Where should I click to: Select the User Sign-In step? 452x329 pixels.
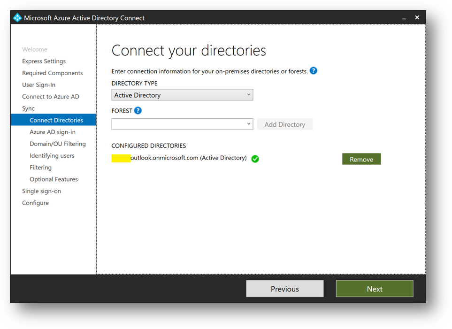pos(38,85)
